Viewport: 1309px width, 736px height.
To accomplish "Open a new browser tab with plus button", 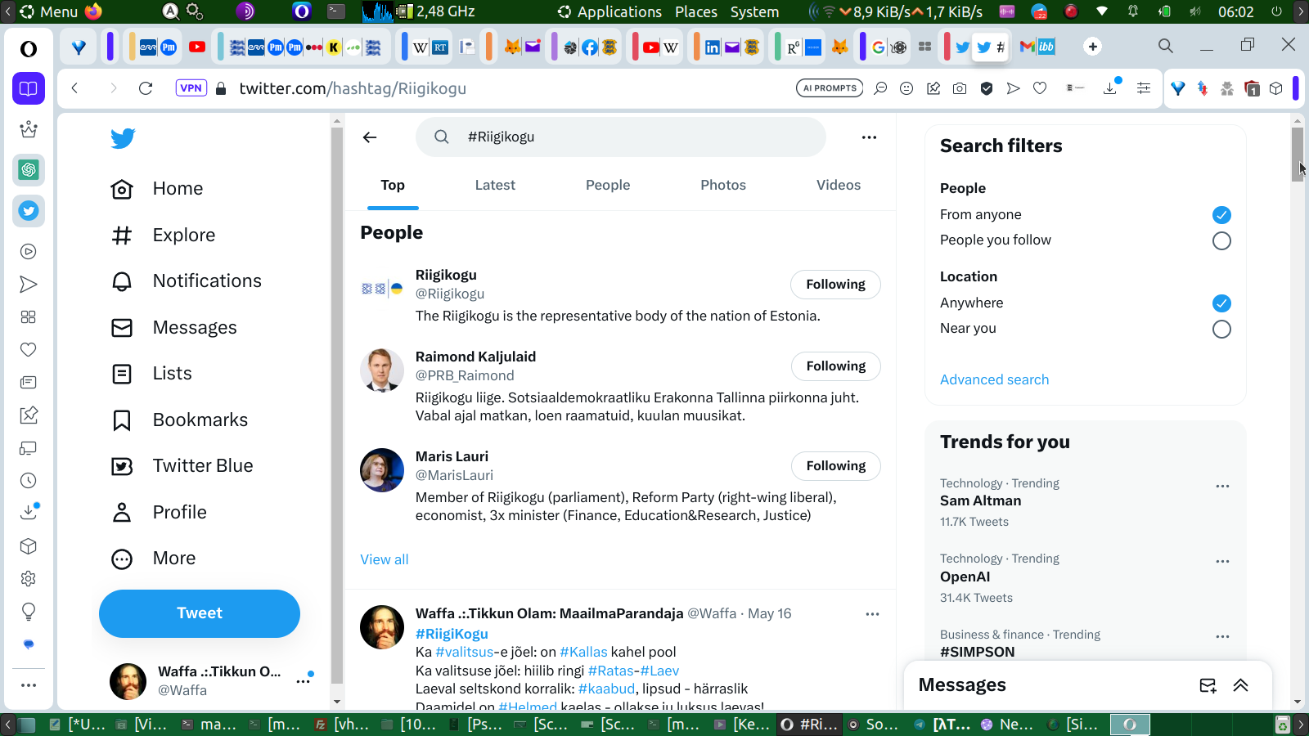I will click(x=1092, y=47).
